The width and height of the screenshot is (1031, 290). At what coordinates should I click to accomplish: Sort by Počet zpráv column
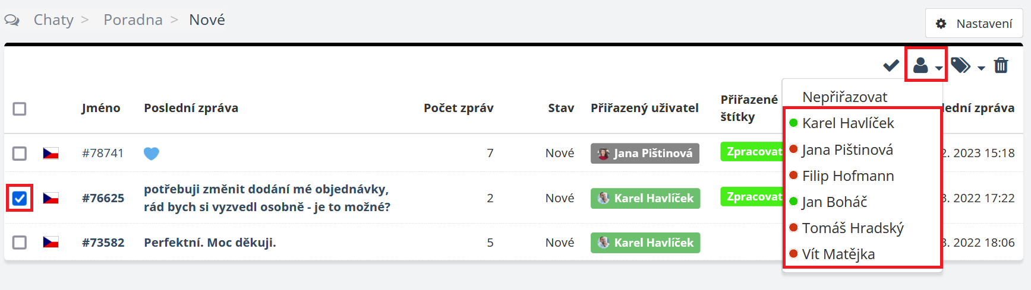pos(458,108)
